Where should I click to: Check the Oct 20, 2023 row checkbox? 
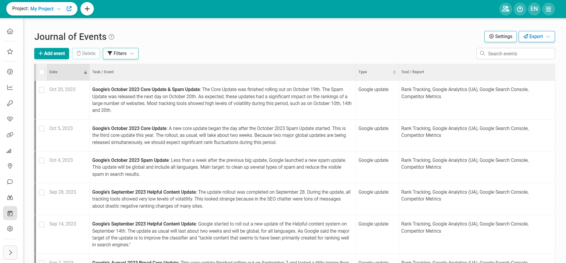click(42, 90)
